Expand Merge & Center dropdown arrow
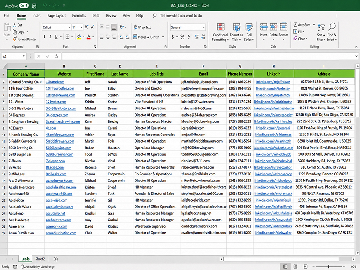The width and height of the screenshot is (360, 270). click(x=163, y=37)
